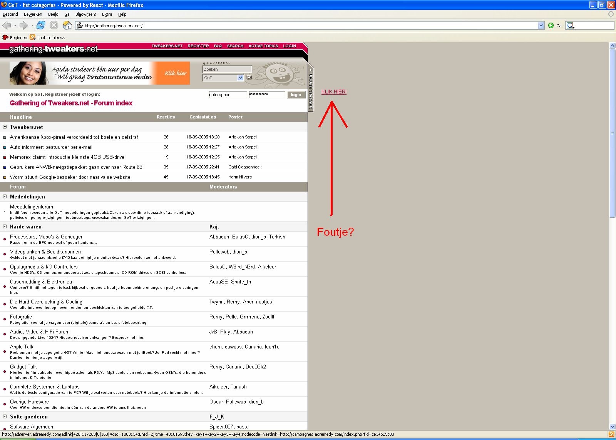Go to the Home page icon
Screen dimensions: 616x440
pyautogui.click(x=67, y=25)
